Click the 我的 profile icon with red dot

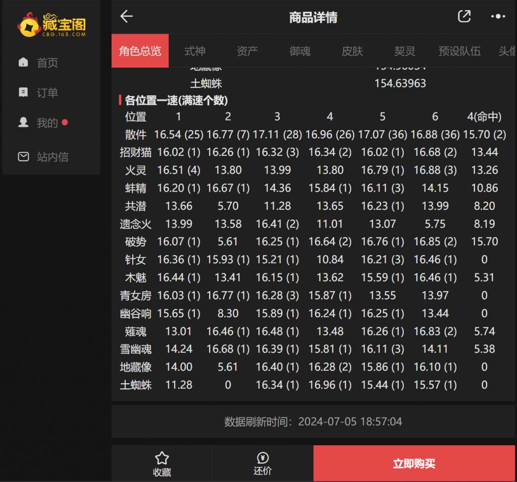pos(23,123)
